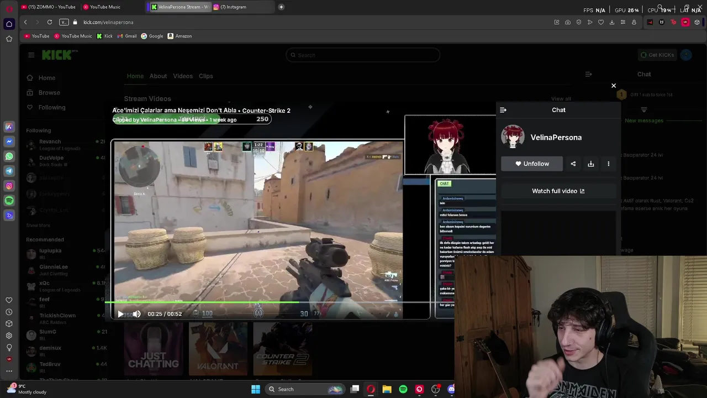Click Windows taskbar Search box
This screenshot has height=398, width=707.
tap(305, 389)
